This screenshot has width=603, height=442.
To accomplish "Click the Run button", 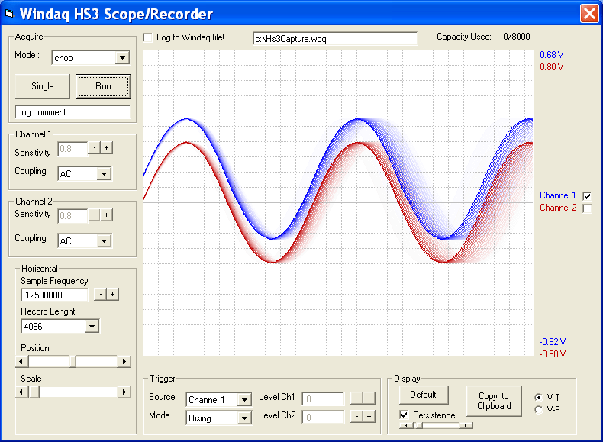I will [x=103, y=86].
